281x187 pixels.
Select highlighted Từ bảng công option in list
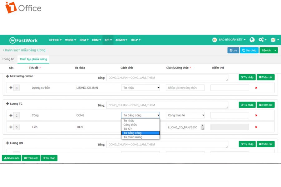[x=140, y=133]
